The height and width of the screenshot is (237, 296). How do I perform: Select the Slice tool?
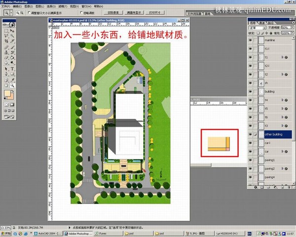point(12,41)
